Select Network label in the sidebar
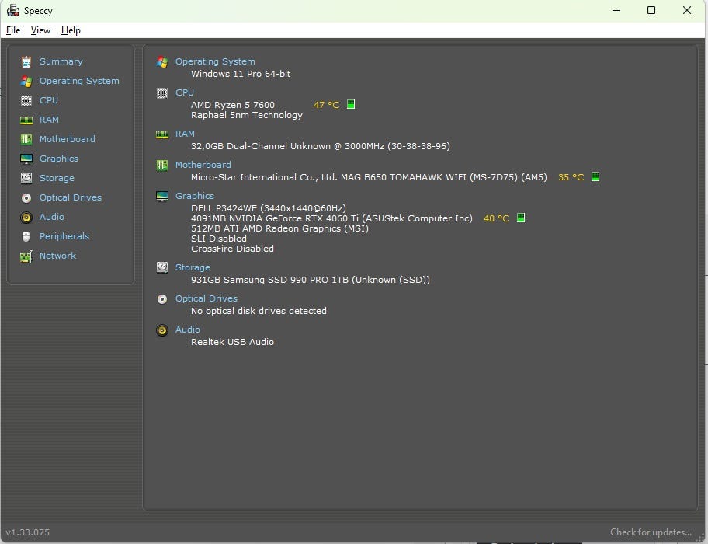708x544 pixels. tap(57, 256)
